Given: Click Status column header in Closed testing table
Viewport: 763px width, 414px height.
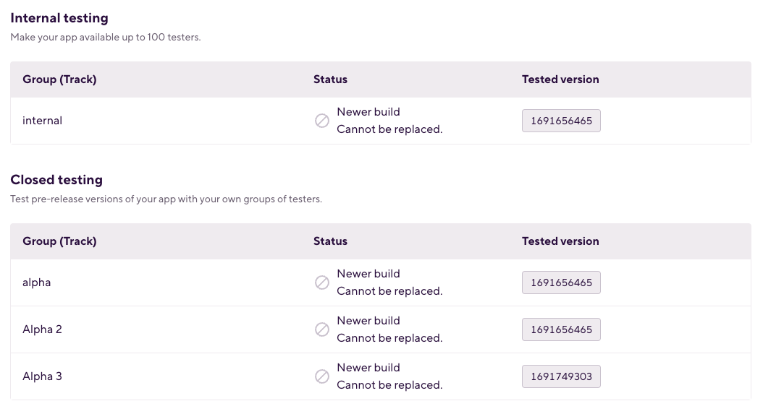Looking at the screenshot, I should (x=330, y=241).
